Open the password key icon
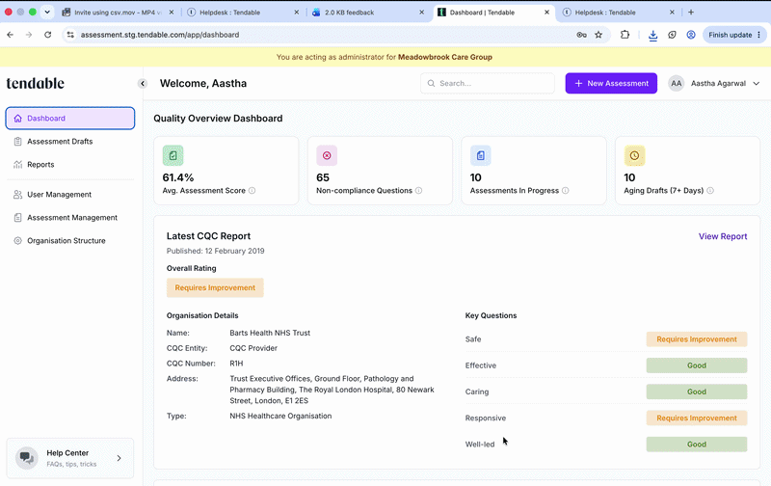The width and height of the screenshot is (771, 486). point(581,35)
